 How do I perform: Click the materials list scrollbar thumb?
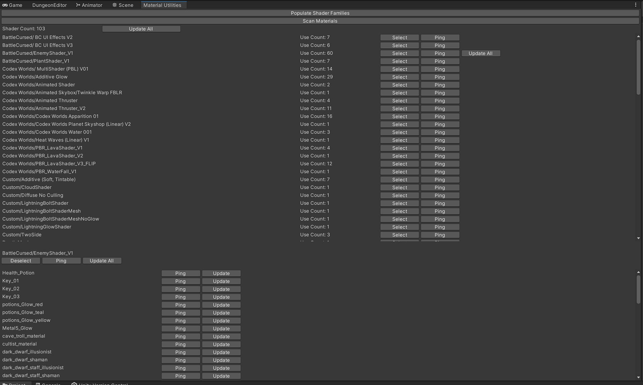[638, 290]
